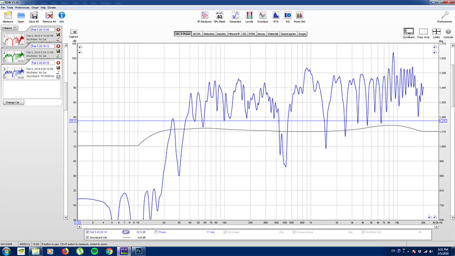Click the left vertical scrollbar up arrow
This screenshot has height=256, width=455.
66,45
